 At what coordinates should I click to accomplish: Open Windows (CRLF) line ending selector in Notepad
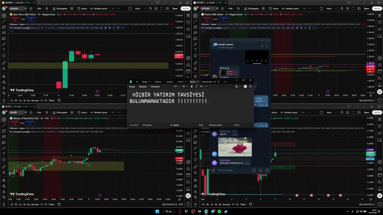(x=215, y=125)
